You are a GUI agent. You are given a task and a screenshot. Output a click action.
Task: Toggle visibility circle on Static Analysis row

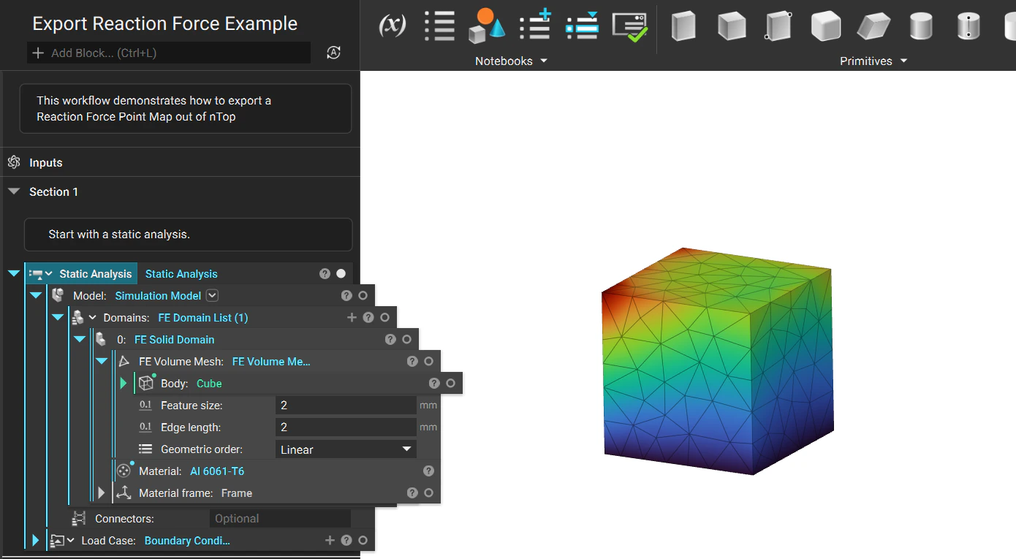tap(341, 274)
